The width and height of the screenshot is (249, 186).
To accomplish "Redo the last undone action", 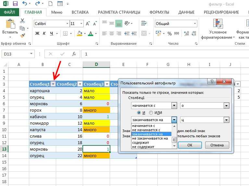I will tap(37, 3).
